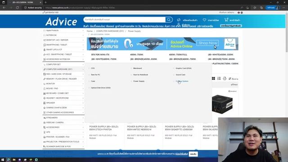Click the MONITOR category icon
This screenshot has width=288, height=162.
coord(44,84)
